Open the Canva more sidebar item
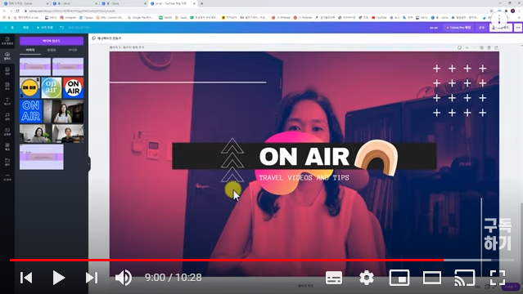The width and height of the screenshot is (523, 294). click(7, 176)
